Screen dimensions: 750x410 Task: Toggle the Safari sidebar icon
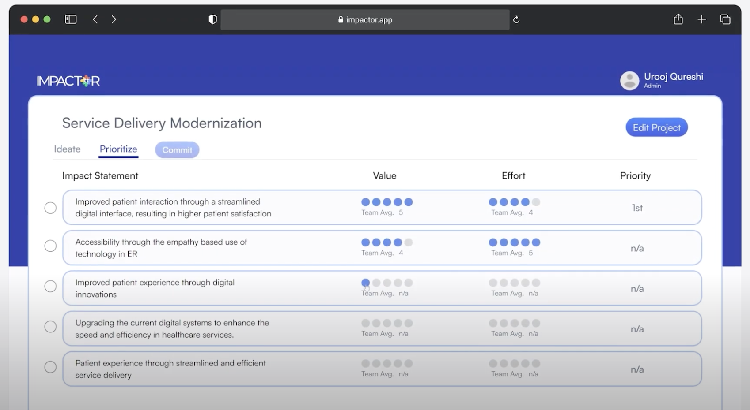[71, 19]
